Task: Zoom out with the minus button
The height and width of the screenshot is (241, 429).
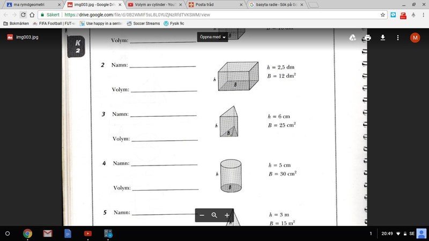Action: pyautogui.click(x=202, y=215)
